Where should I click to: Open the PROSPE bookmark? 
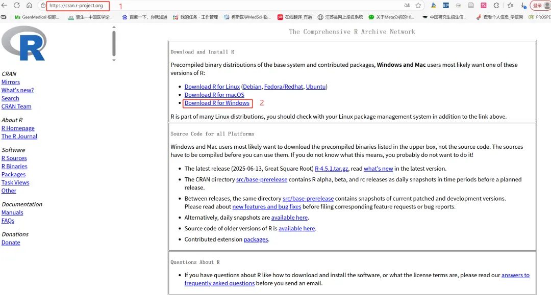539,17
